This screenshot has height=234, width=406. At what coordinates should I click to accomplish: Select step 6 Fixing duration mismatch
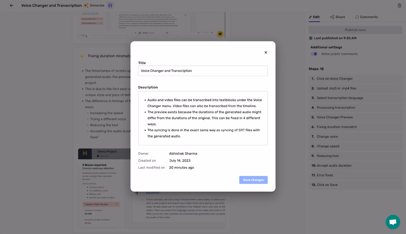[x=355, y=127]
